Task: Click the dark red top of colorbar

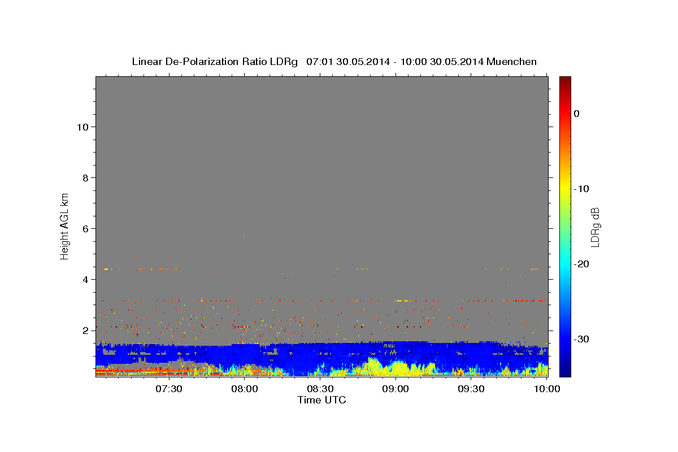Action: coord(565,82)
